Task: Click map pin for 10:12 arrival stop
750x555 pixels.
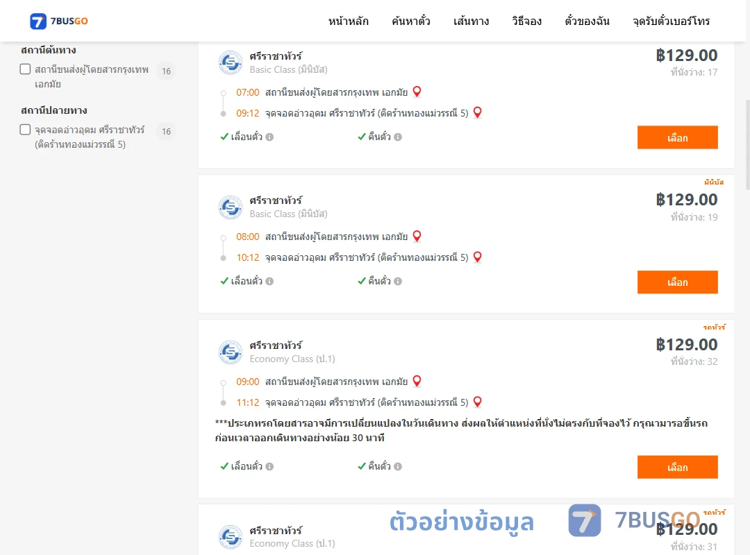Action: (x=477, y=257)
